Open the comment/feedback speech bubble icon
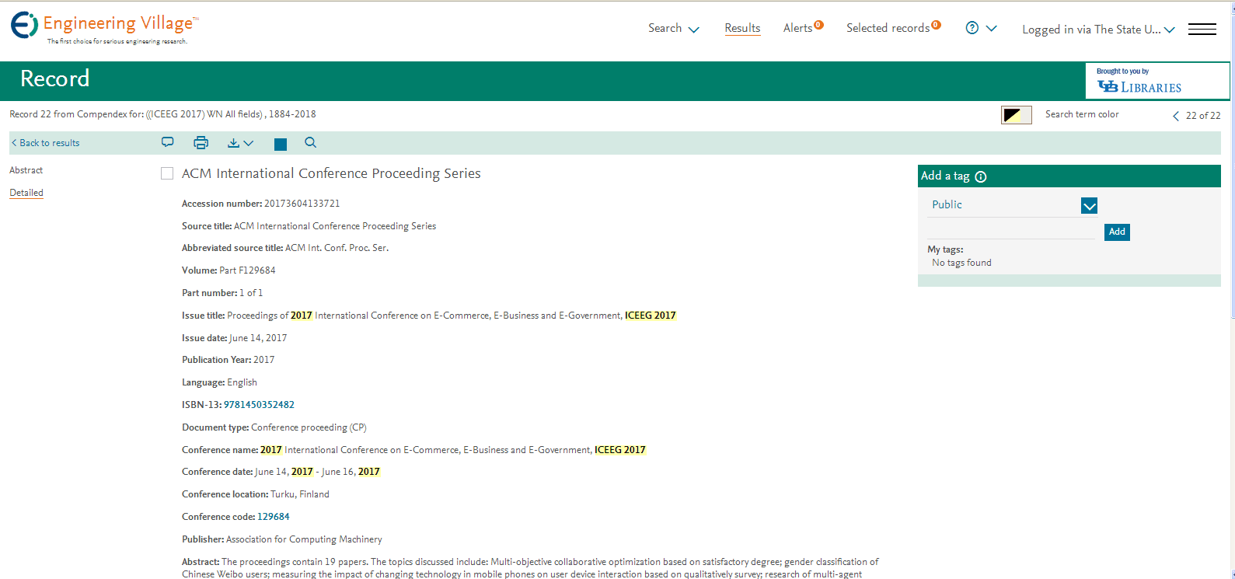Image resolution: width=1235 pixels, height=579 pixels. 167,142
